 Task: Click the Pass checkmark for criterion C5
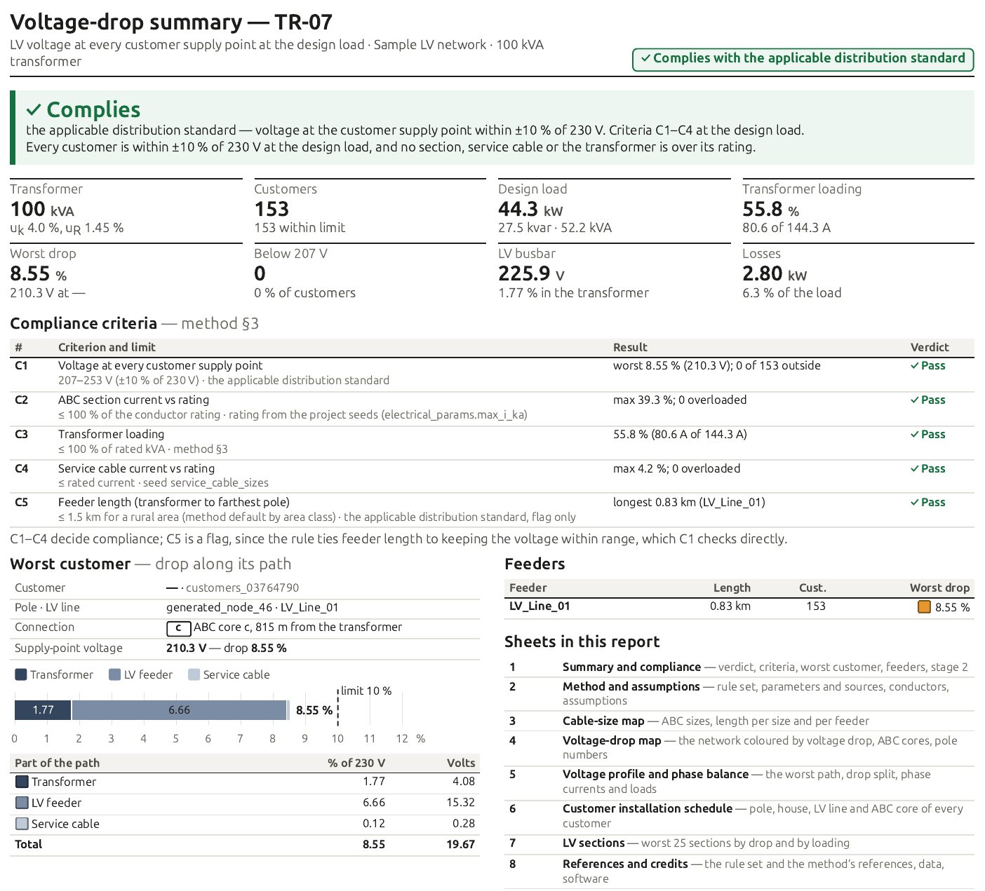915,503
